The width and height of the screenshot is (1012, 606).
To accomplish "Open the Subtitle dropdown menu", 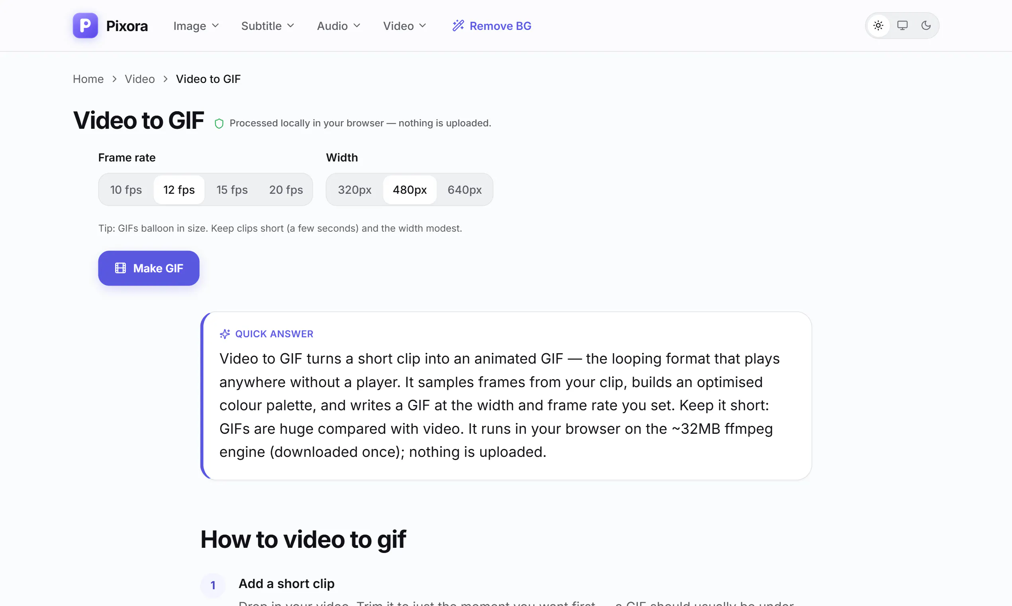I will click(x=268, y=26).
